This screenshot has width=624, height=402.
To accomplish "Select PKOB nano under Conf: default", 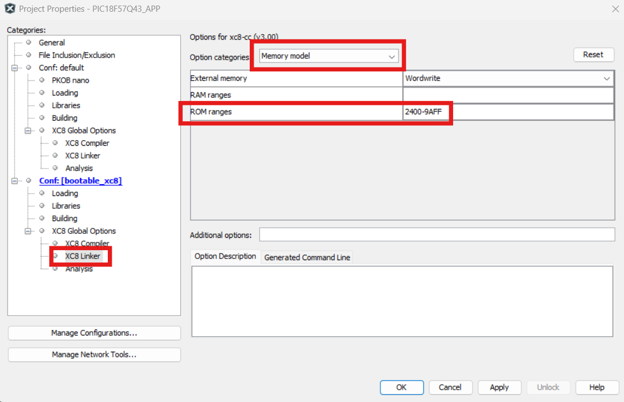I will pos(70,80).
